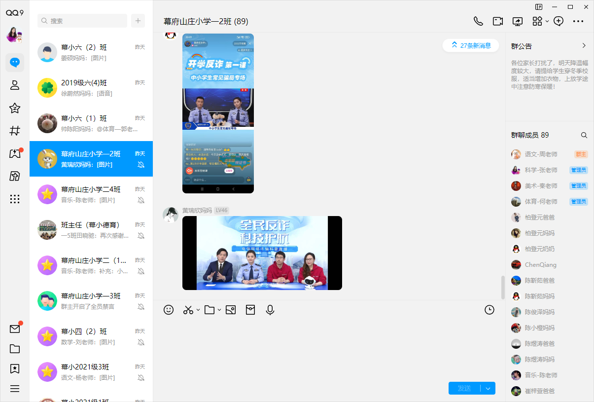Image resolution: width=594 pixels, height=402 pixels.
Task: Click the scissors screenshot tool
Action: [188, 310]
